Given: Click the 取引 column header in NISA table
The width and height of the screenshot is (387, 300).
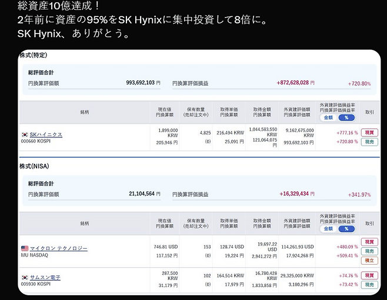Looking at the screenshot, I should (x=369, y=224).
